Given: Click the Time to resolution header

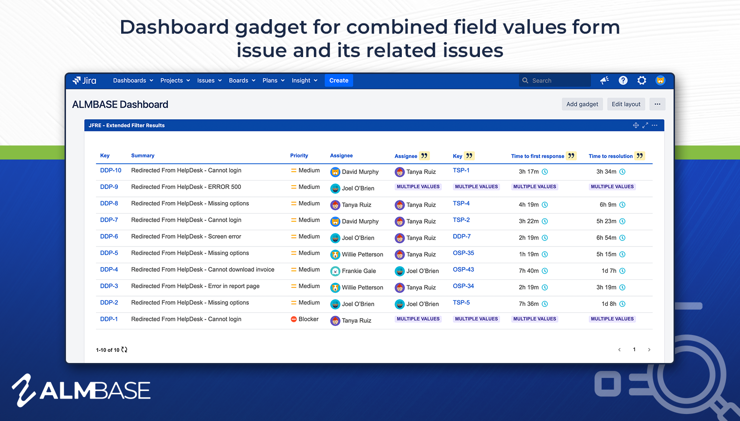Looking at the screenshot, I should (x=610, y=156).
